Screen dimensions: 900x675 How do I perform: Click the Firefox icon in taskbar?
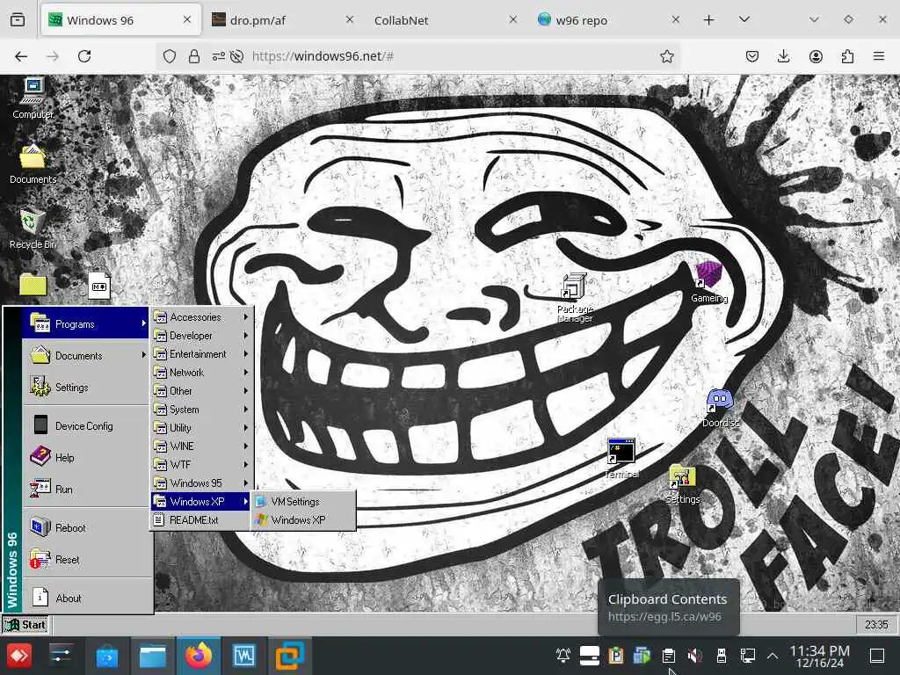click(x=198, y=656)
